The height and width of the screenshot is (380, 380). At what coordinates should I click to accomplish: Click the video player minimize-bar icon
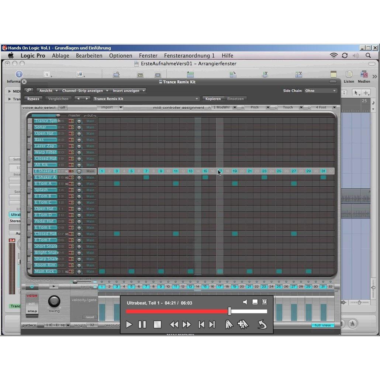pyautogui.click(x=255, y=302)
